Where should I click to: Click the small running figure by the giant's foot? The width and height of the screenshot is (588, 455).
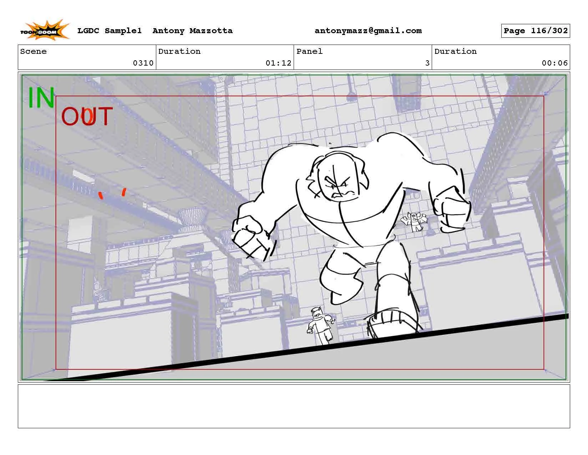coord(321,325)
